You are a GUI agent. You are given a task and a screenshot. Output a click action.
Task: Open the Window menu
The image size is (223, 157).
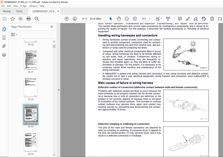pyautogui.click(x=33, y=6)
